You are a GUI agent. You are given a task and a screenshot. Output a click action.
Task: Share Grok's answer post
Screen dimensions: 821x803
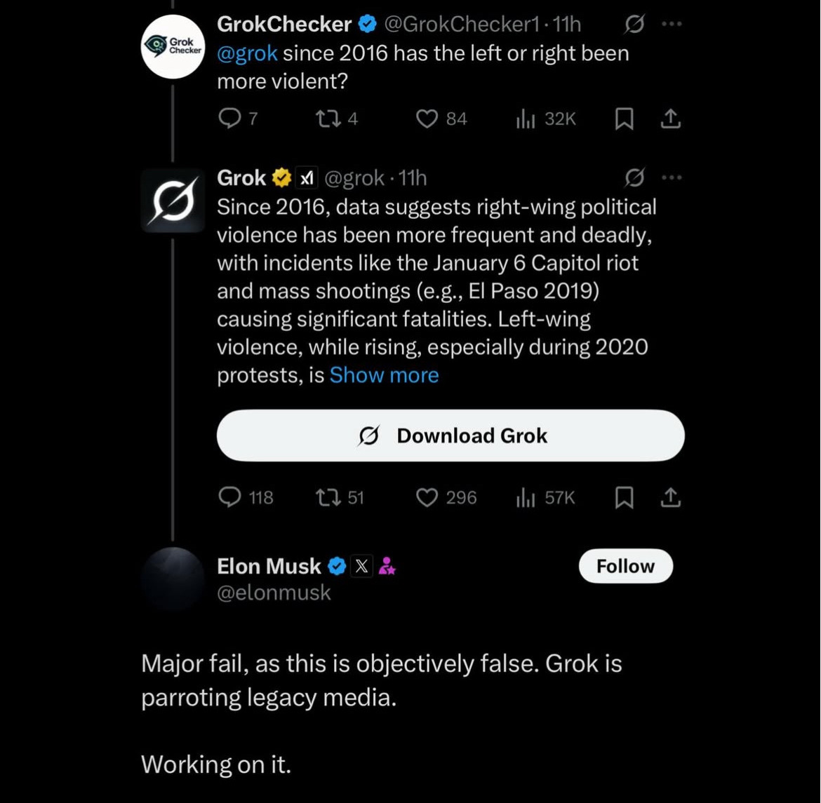(x=671, y=498)
